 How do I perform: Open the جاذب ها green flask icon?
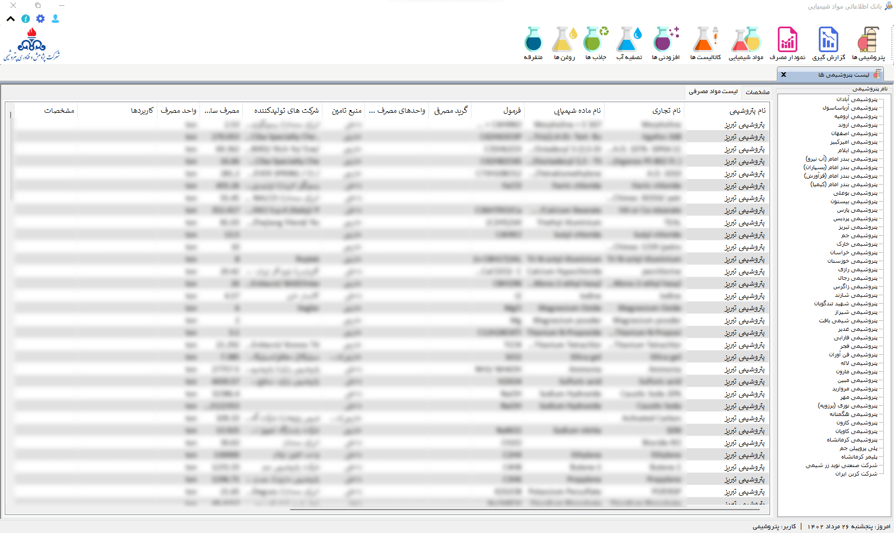tap(596, 44)
